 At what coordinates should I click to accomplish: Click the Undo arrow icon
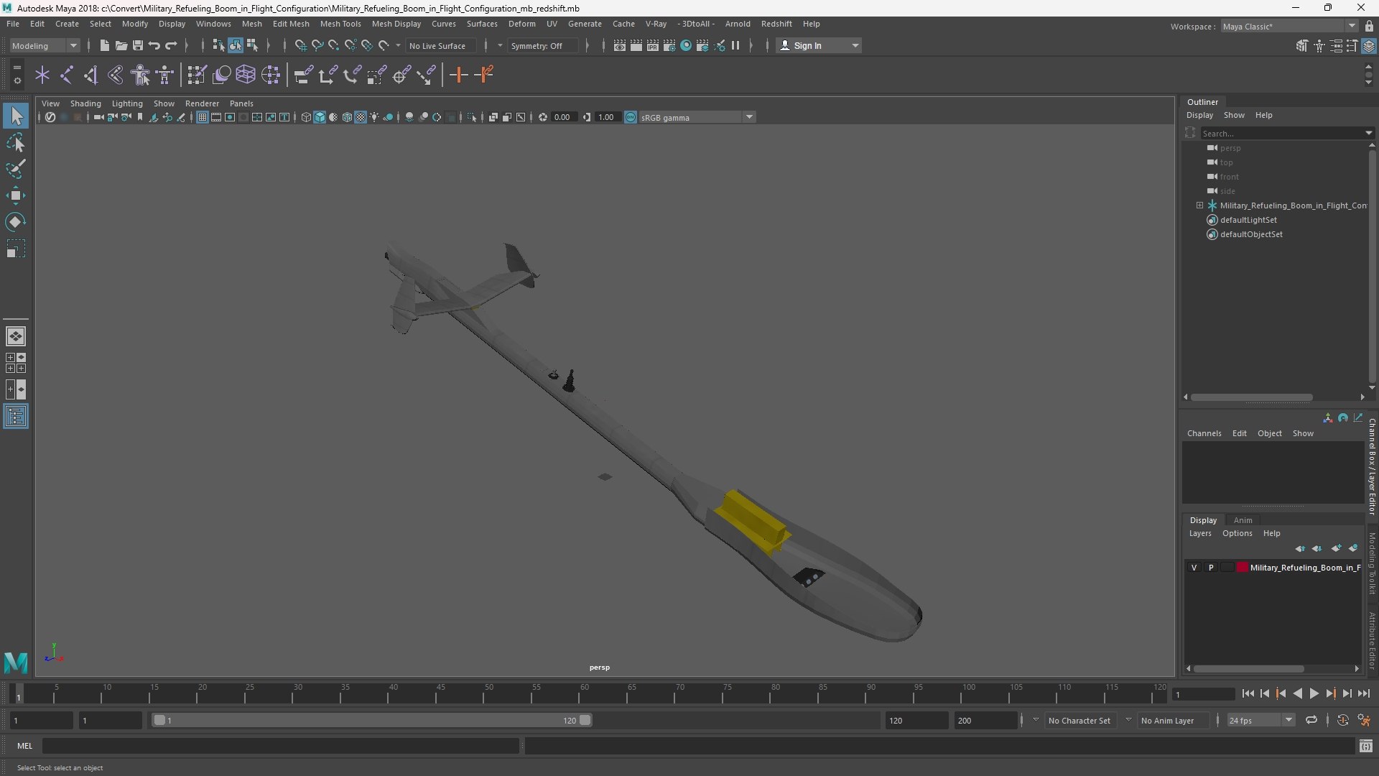click(154, 45)
